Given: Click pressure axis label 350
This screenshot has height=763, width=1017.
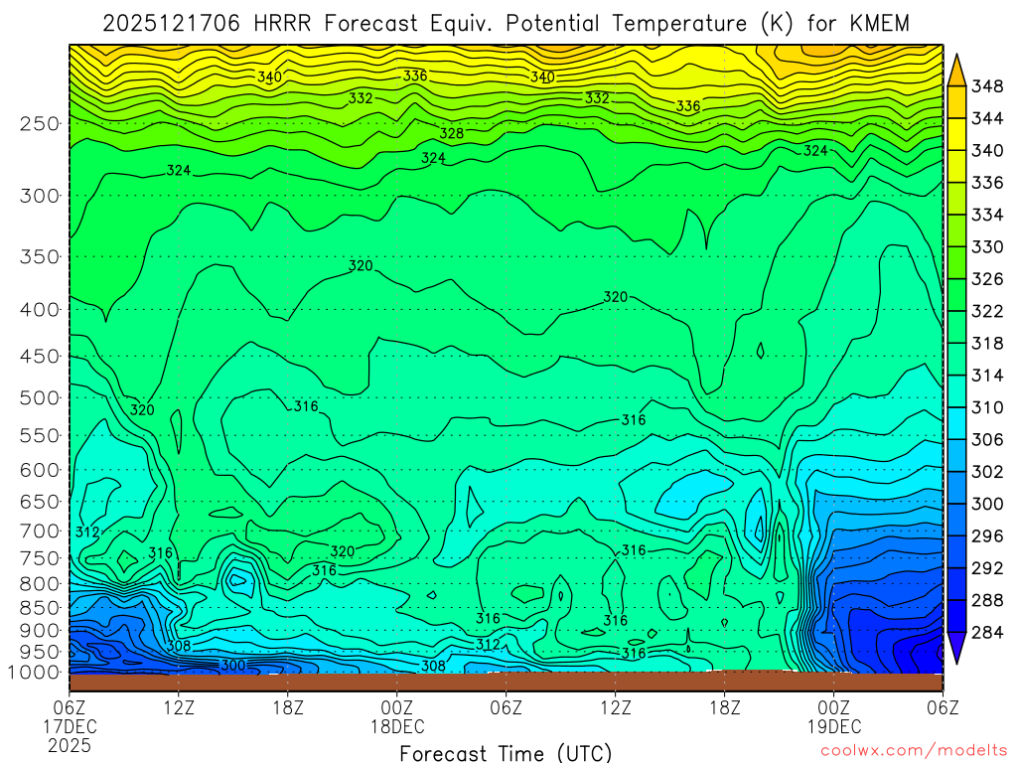Looking at the screenshot, I should (x=40, y=256).
